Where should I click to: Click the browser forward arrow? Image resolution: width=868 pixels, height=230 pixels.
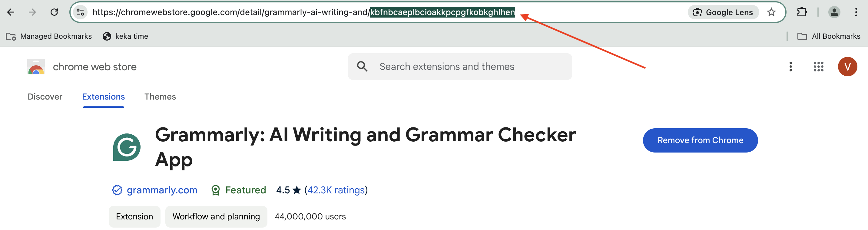[x=32, y=12]
